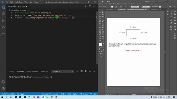Viewport: 177px width, 99px height.
Task: Swap fill and stroke arrows in Illustrator
Action: point(103,43)
